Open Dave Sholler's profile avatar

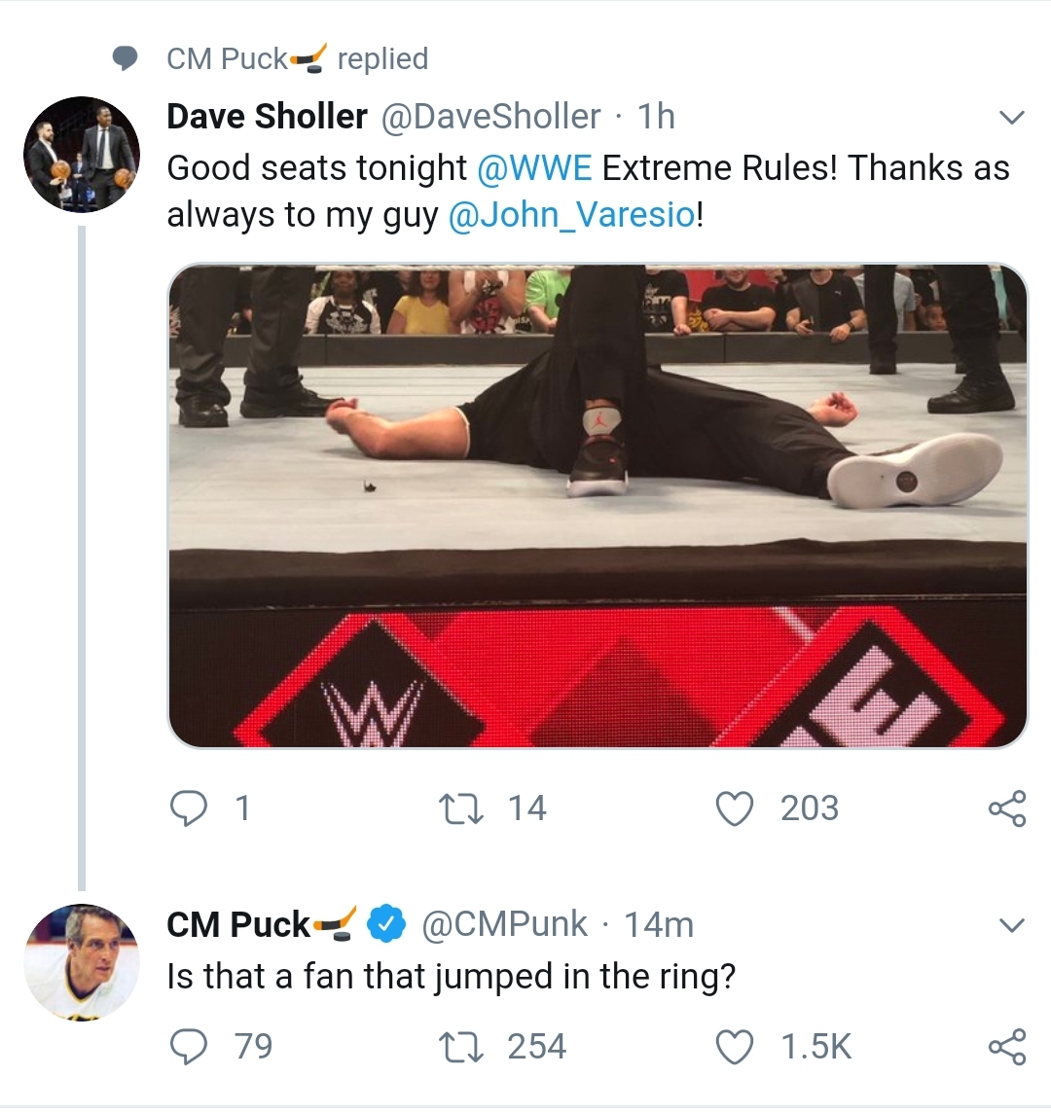[x=82, y=155]
